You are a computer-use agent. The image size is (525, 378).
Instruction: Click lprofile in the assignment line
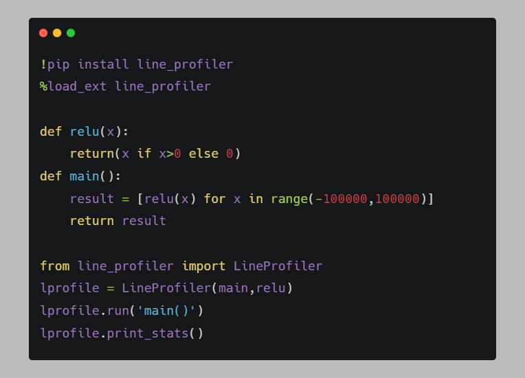point(69,288)
